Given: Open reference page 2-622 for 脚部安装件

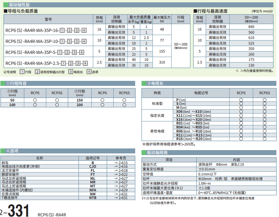Looking at the screenshot, I should tap(121, 174).
